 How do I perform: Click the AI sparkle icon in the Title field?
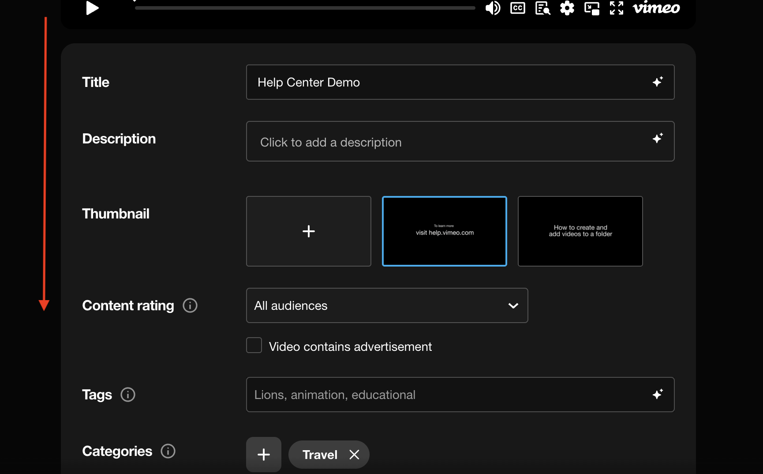657,82
